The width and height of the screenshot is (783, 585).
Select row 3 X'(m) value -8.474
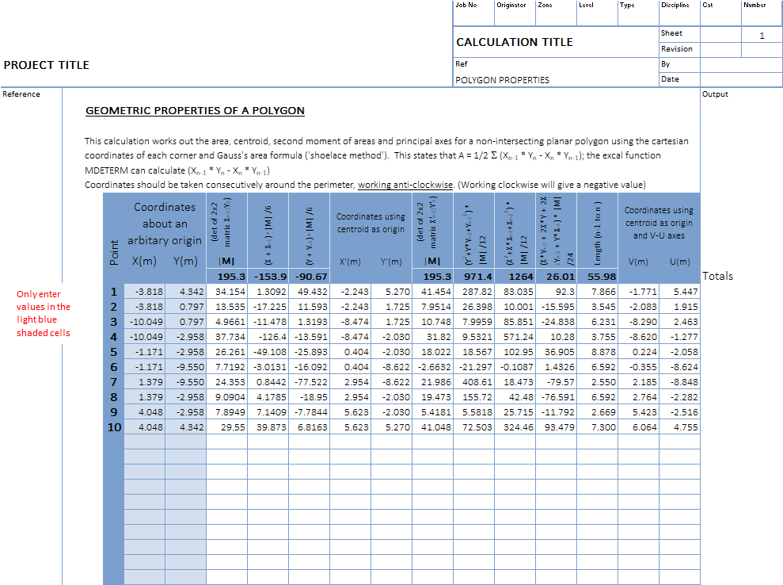click(351, 322)
